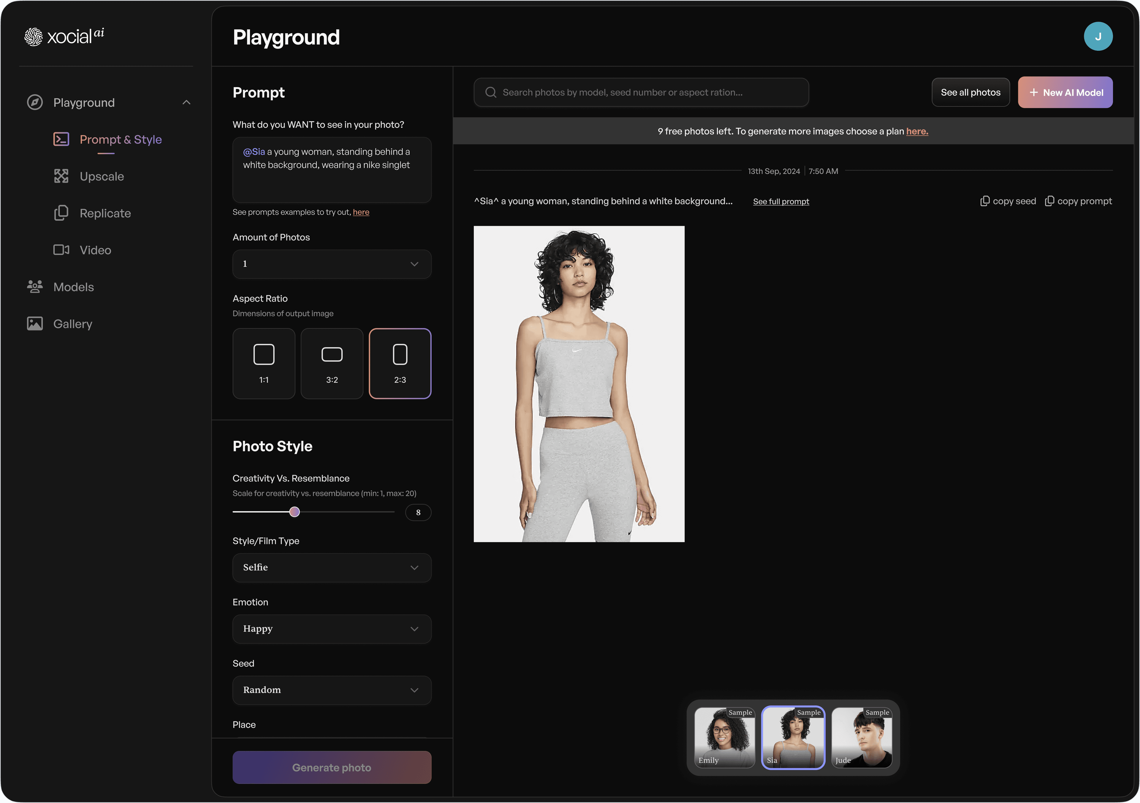Click the copy prompt icon
The image size is (1140, 803).
tap(1049, 201)
